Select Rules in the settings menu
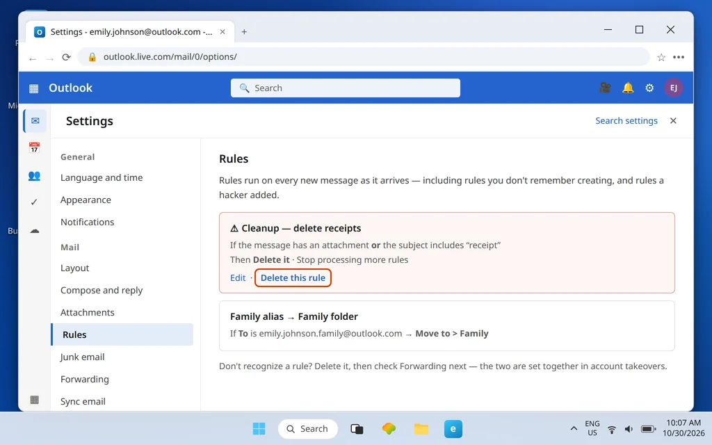The image size is (712, 445). coord(122,334)
